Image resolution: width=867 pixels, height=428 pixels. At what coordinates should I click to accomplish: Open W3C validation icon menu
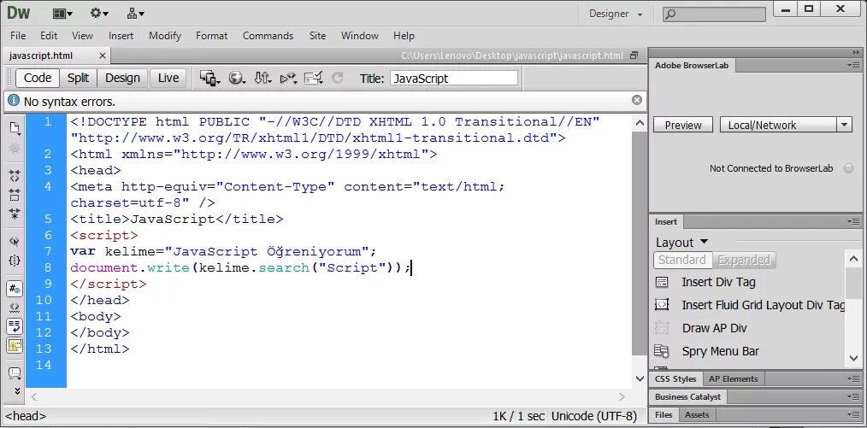288,79
